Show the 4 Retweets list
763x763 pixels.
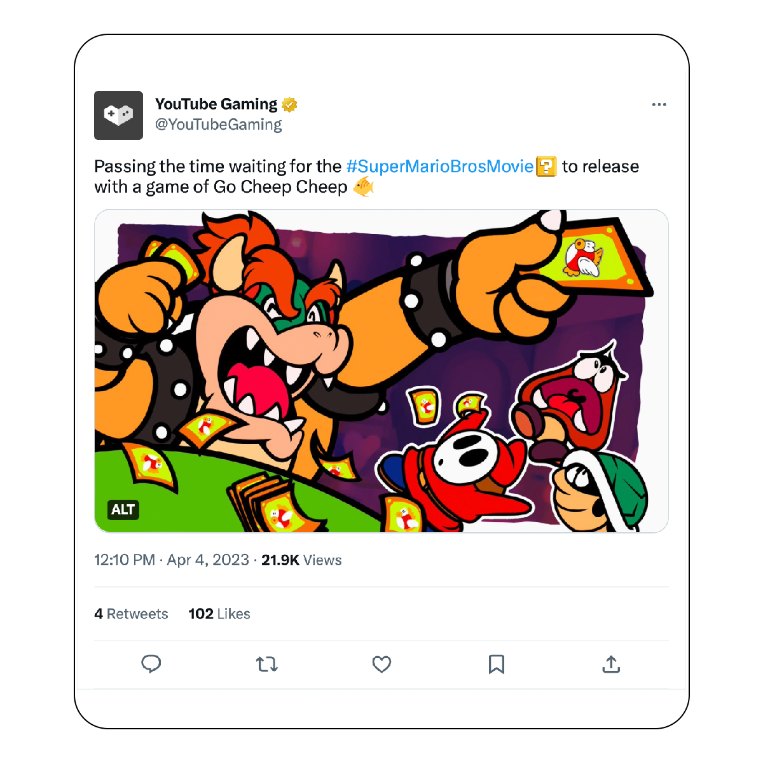[x=131, y=614]
